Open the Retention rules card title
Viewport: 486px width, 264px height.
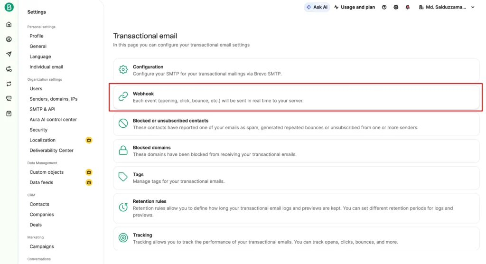pos(150,201)
